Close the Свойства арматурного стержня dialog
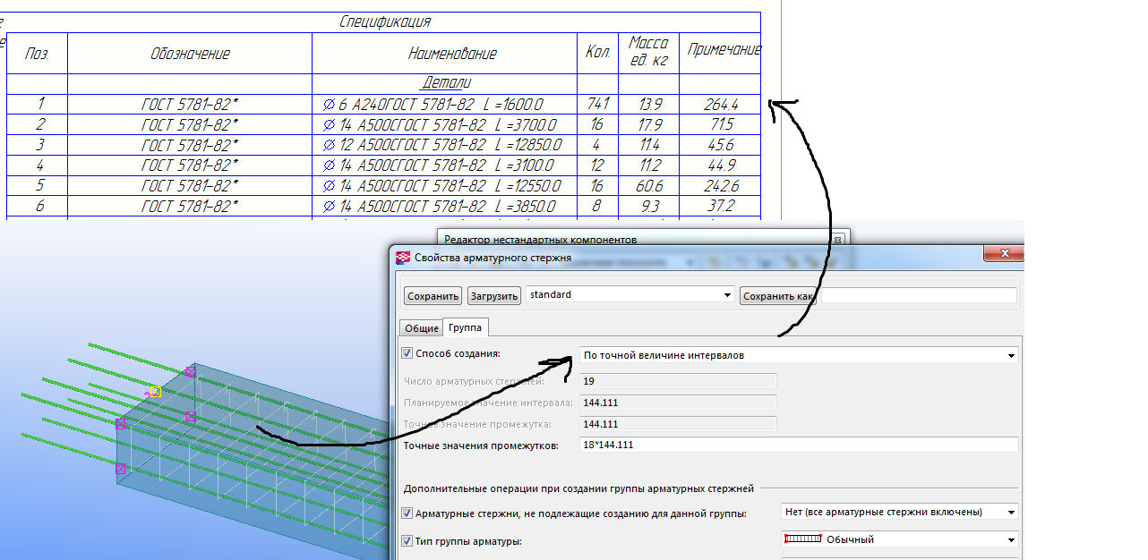 click(x=1003, y=254)
